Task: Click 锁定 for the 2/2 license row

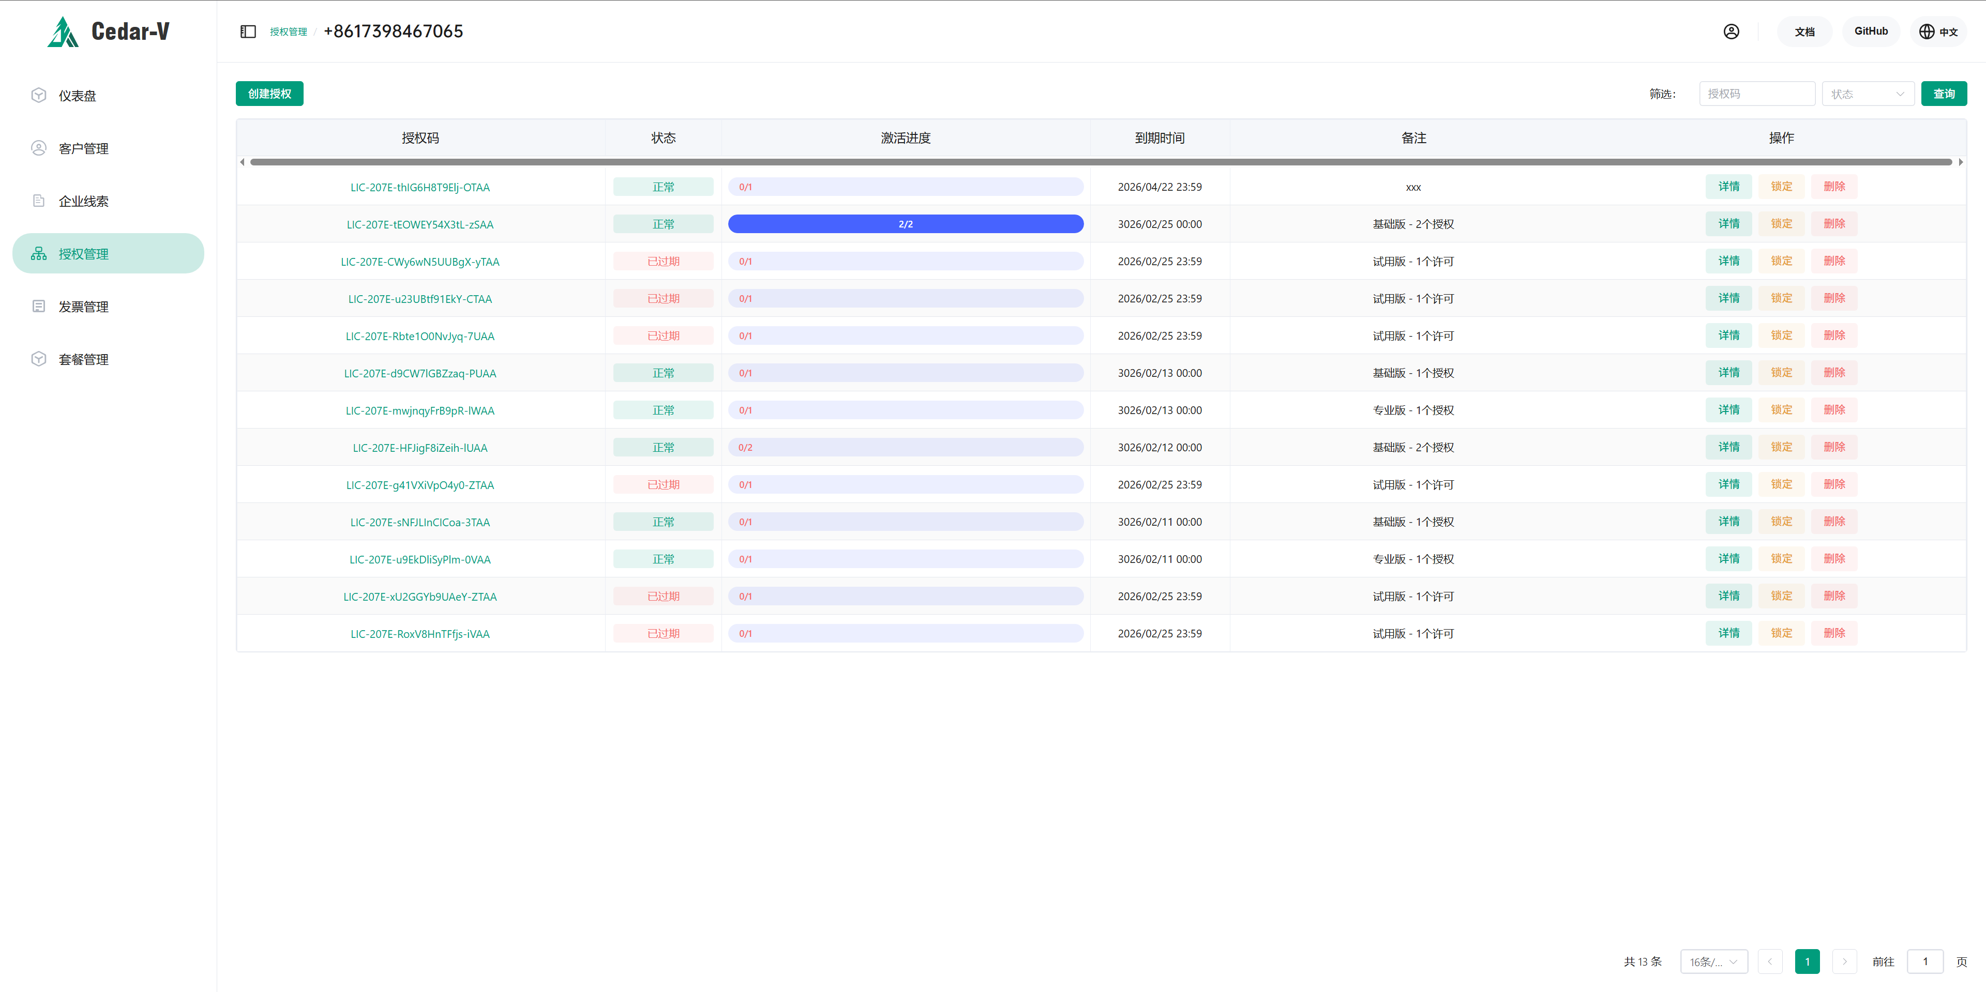Action: pyautogui.click(x=1781, y=223)
